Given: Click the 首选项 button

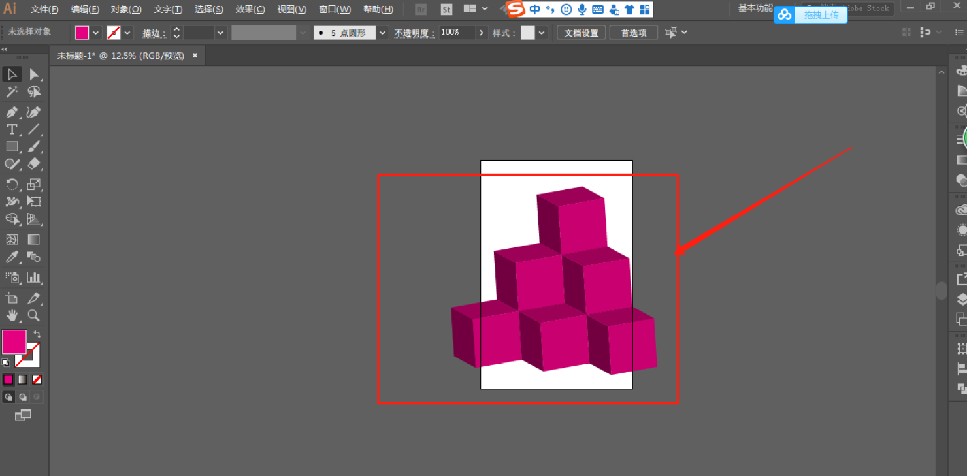Looking at the screenshot, I should point(634,33).
